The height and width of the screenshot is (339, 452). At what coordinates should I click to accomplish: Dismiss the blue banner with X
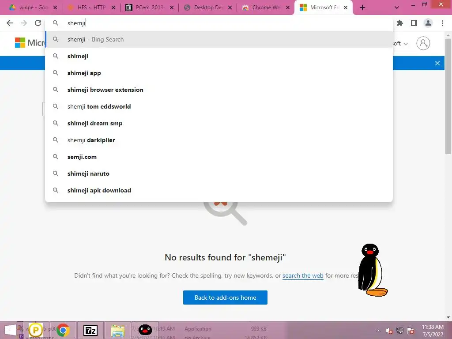pos(437,63)
